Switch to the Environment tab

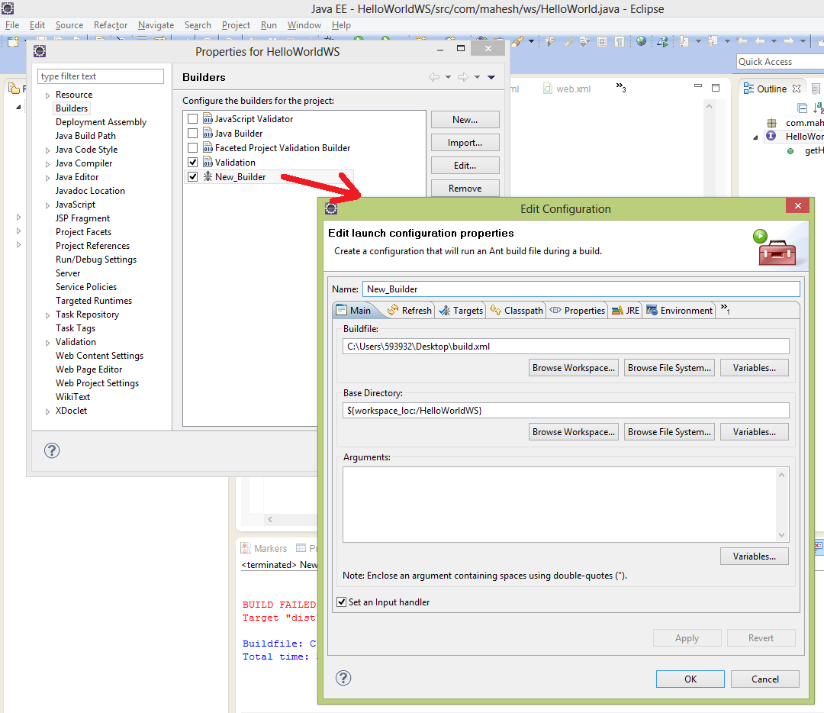click(x=679, y=310)
